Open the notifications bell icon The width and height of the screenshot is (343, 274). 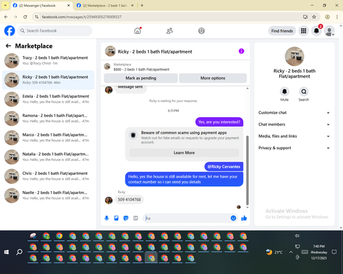pyautogui.click(x=316, y=31)
